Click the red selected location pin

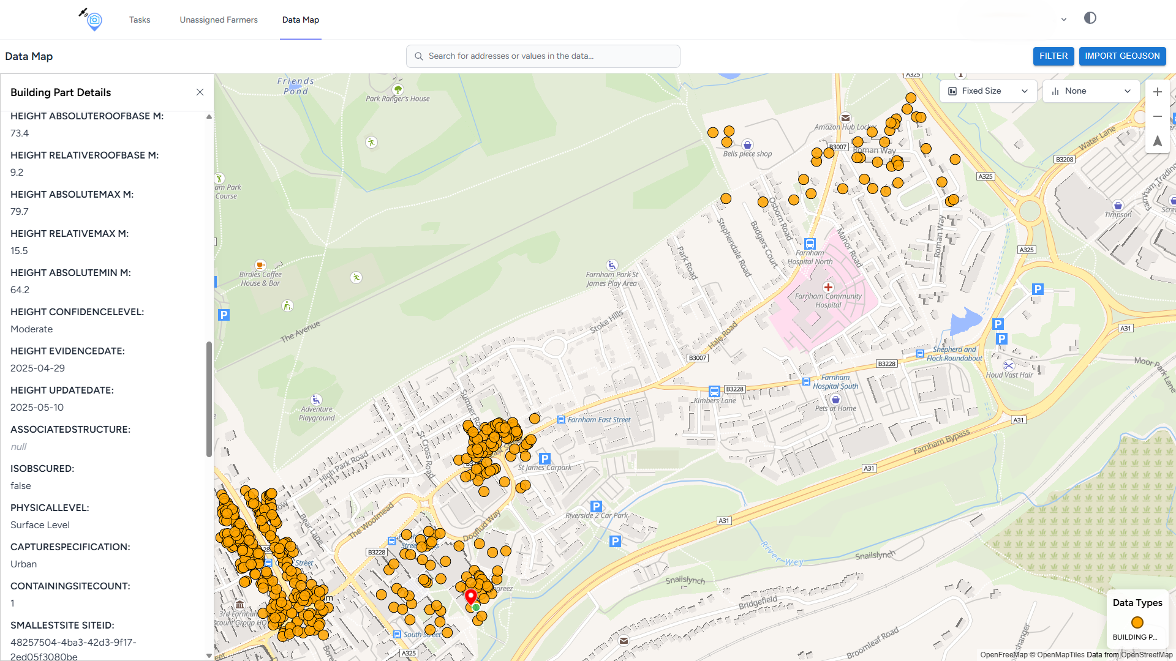pyautogui.click(x=470, y=596)
